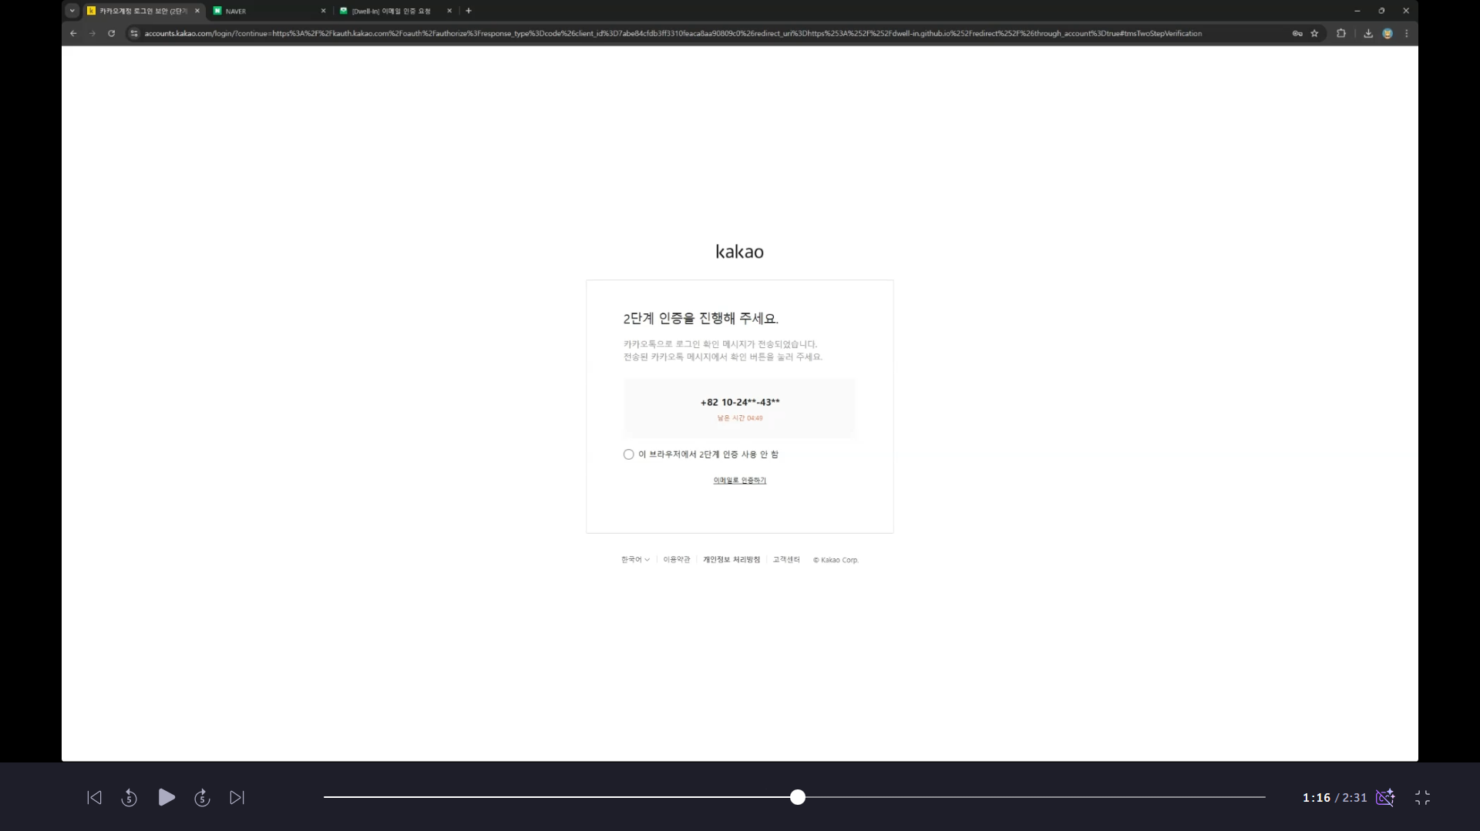Restore down the browser window
1480x831 pixels.
tap(1381, 11)
